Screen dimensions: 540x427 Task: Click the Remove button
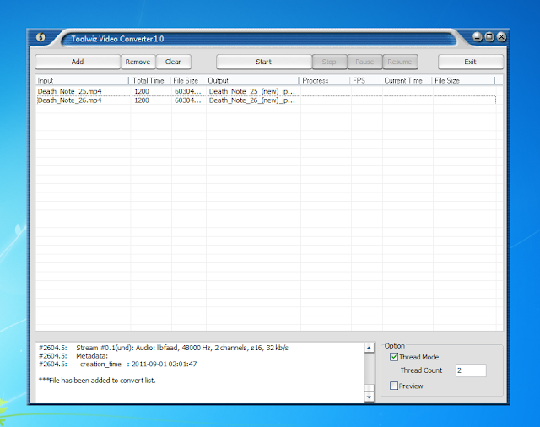138,62
